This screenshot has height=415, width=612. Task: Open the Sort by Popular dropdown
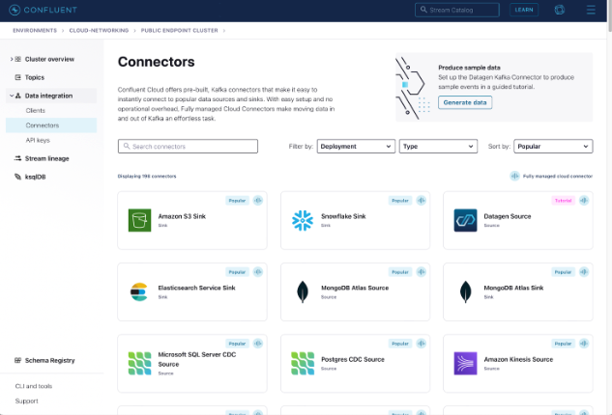553,146
